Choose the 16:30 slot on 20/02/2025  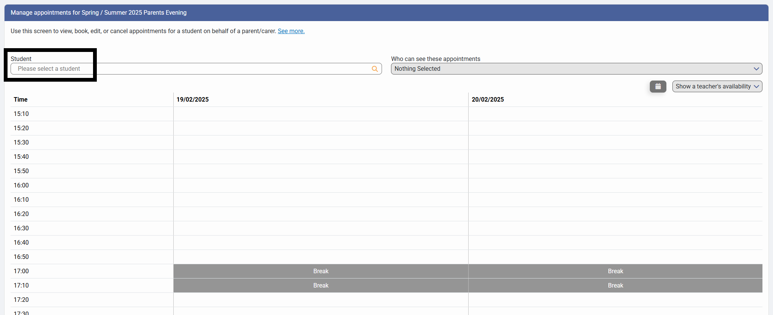click(615, 228)
